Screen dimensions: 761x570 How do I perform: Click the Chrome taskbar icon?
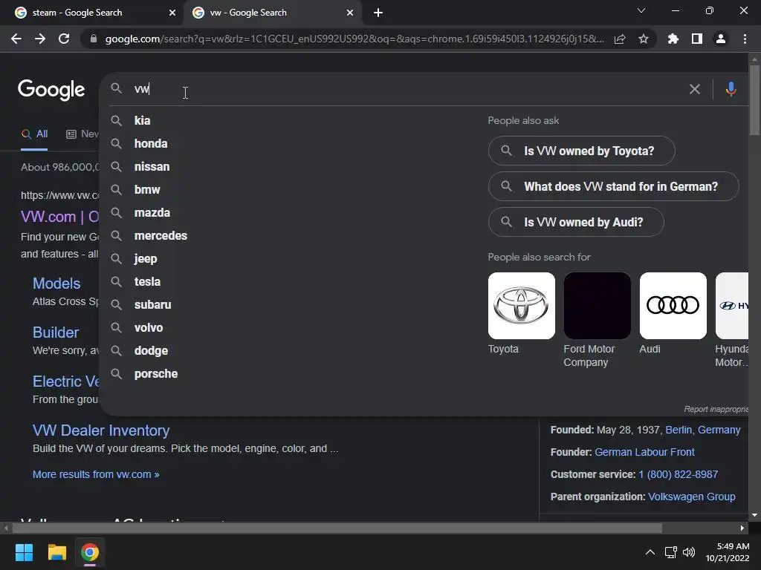(x=90, y=552)
